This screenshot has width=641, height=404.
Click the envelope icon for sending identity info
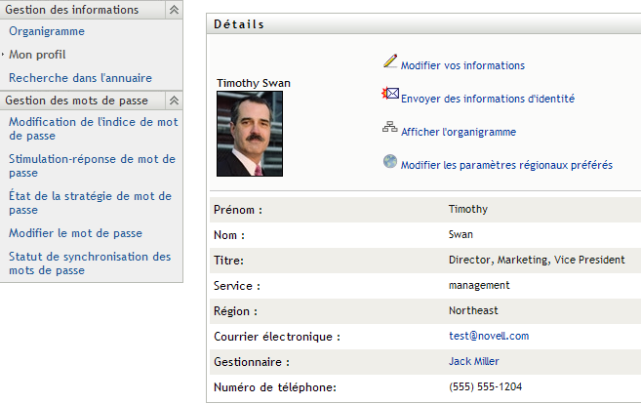[x=390, y=96]
